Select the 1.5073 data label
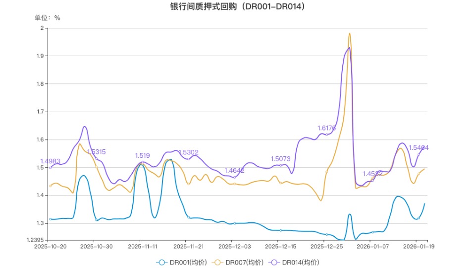475x268 pixels. click(280, 158)
